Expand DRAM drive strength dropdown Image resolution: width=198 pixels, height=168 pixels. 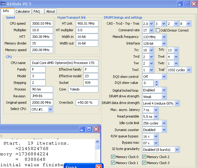[x=164, y=97]
